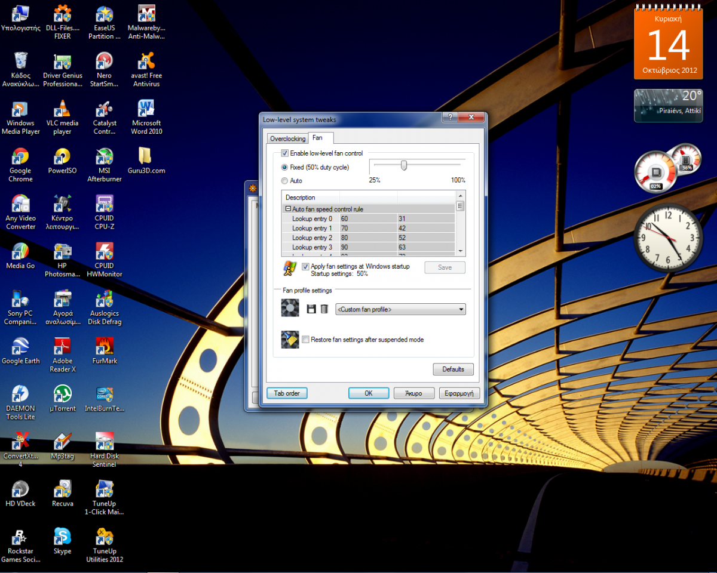Click the fan duty cycle slider thumb
Image resolution: width=717 pixels, height=573 pixels.
tap(404, 165)
